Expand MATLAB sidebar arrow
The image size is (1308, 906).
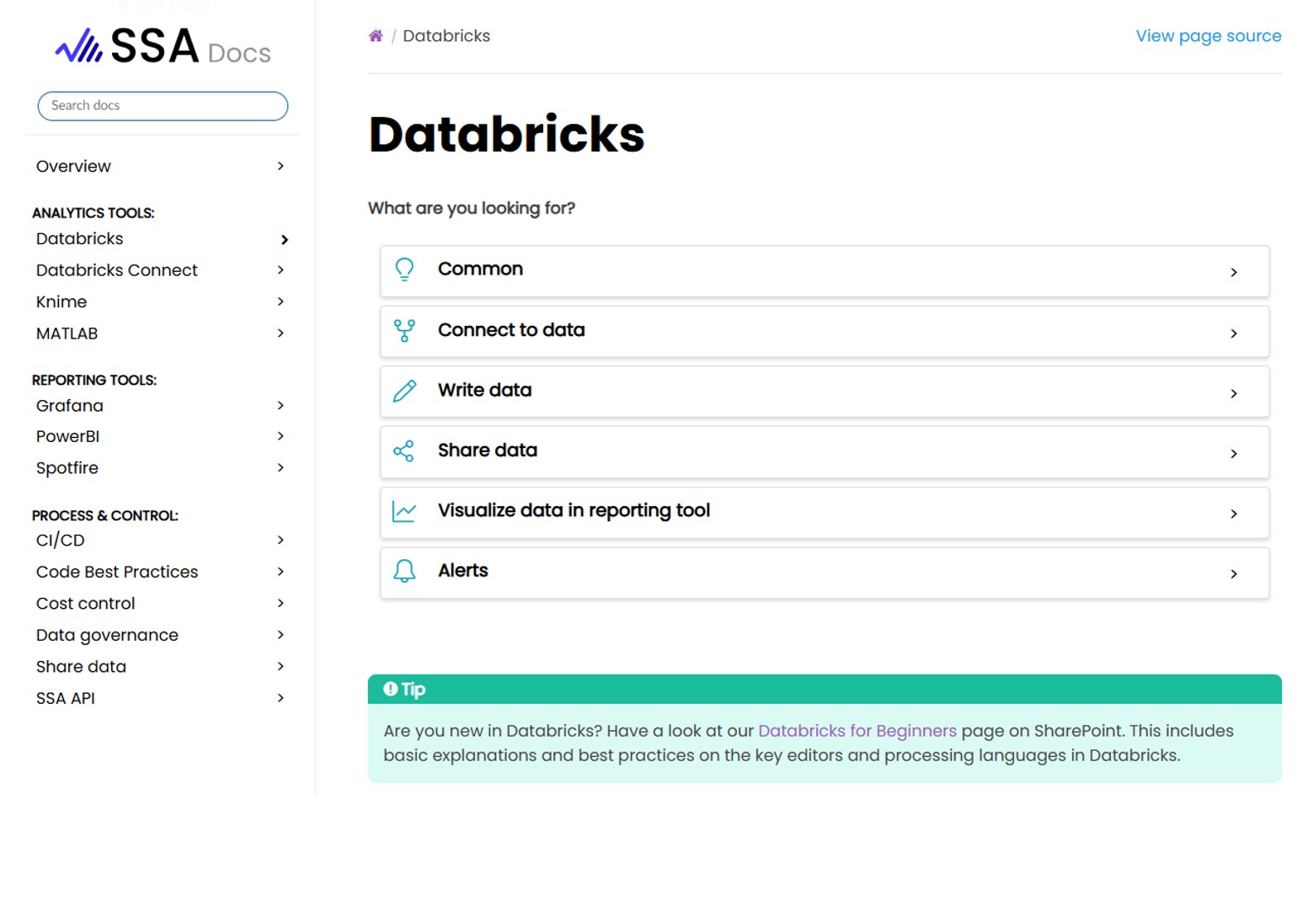[x=280, y=333]
